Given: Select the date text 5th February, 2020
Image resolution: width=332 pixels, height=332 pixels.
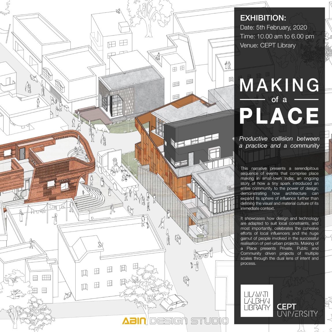Looking at the screenshot, I should click(x=273, y=27).
